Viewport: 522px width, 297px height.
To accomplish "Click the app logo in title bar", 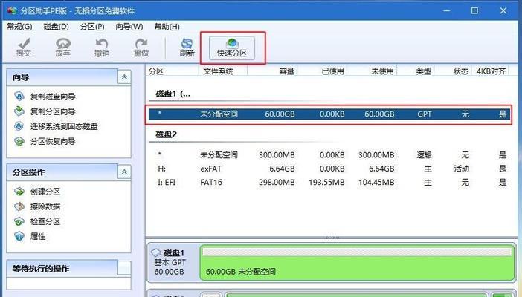I will (13, 10).
